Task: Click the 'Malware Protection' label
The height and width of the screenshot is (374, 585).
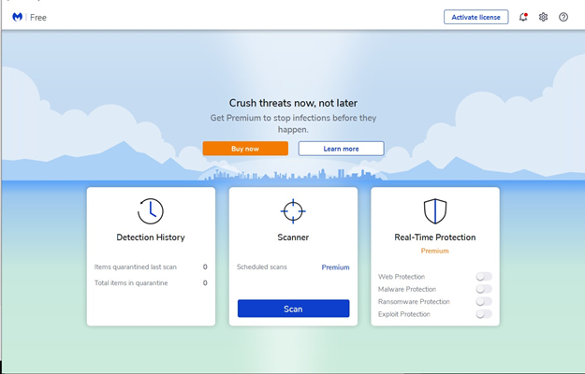Action: tap(407, 289)
